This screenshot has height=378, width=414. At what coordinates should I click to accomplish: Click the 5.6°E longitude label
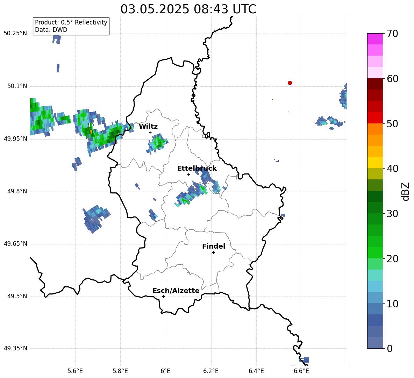pyautogui.click(x=75, y=371)
